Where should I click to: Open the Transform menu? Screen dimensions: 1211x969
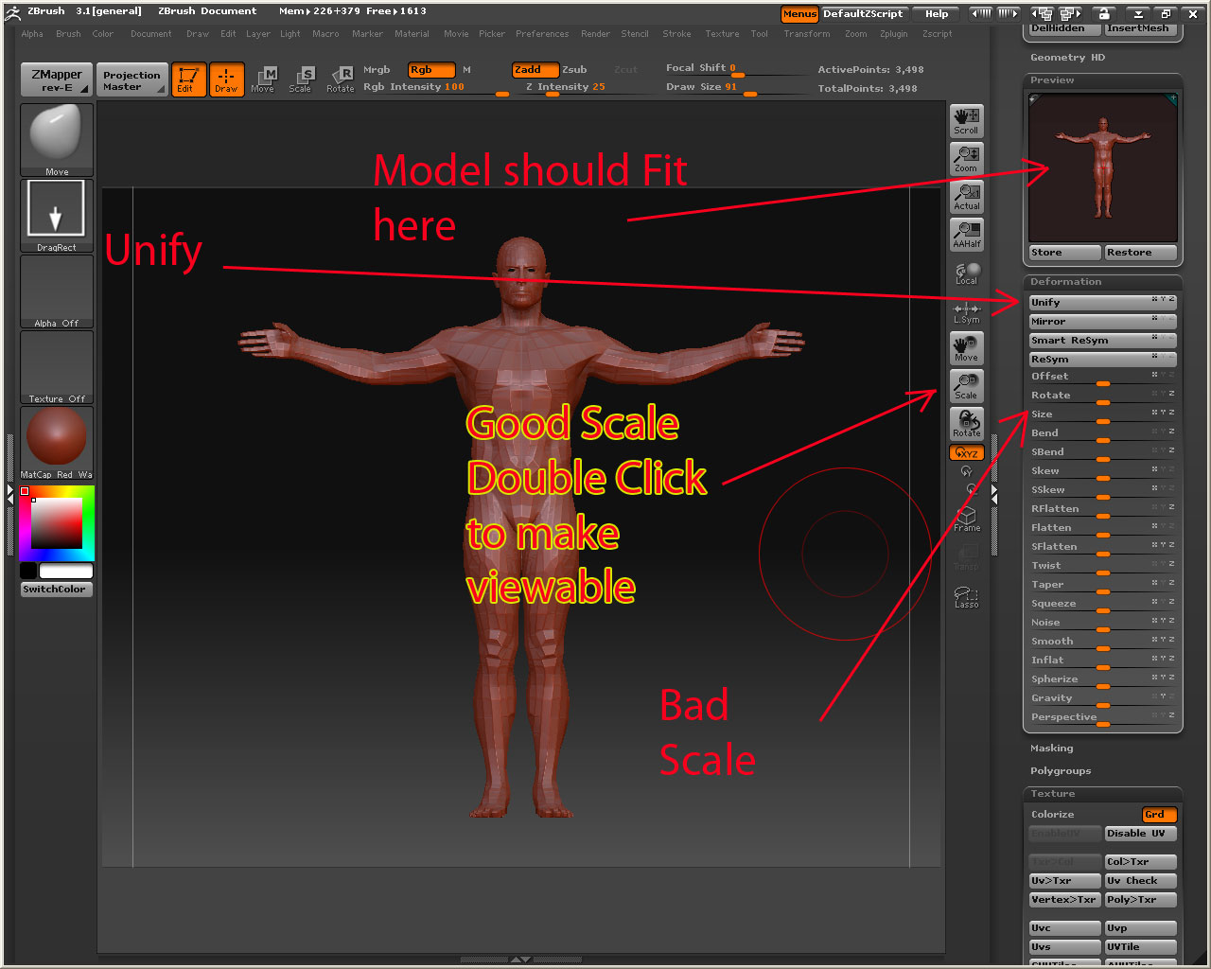806,34
